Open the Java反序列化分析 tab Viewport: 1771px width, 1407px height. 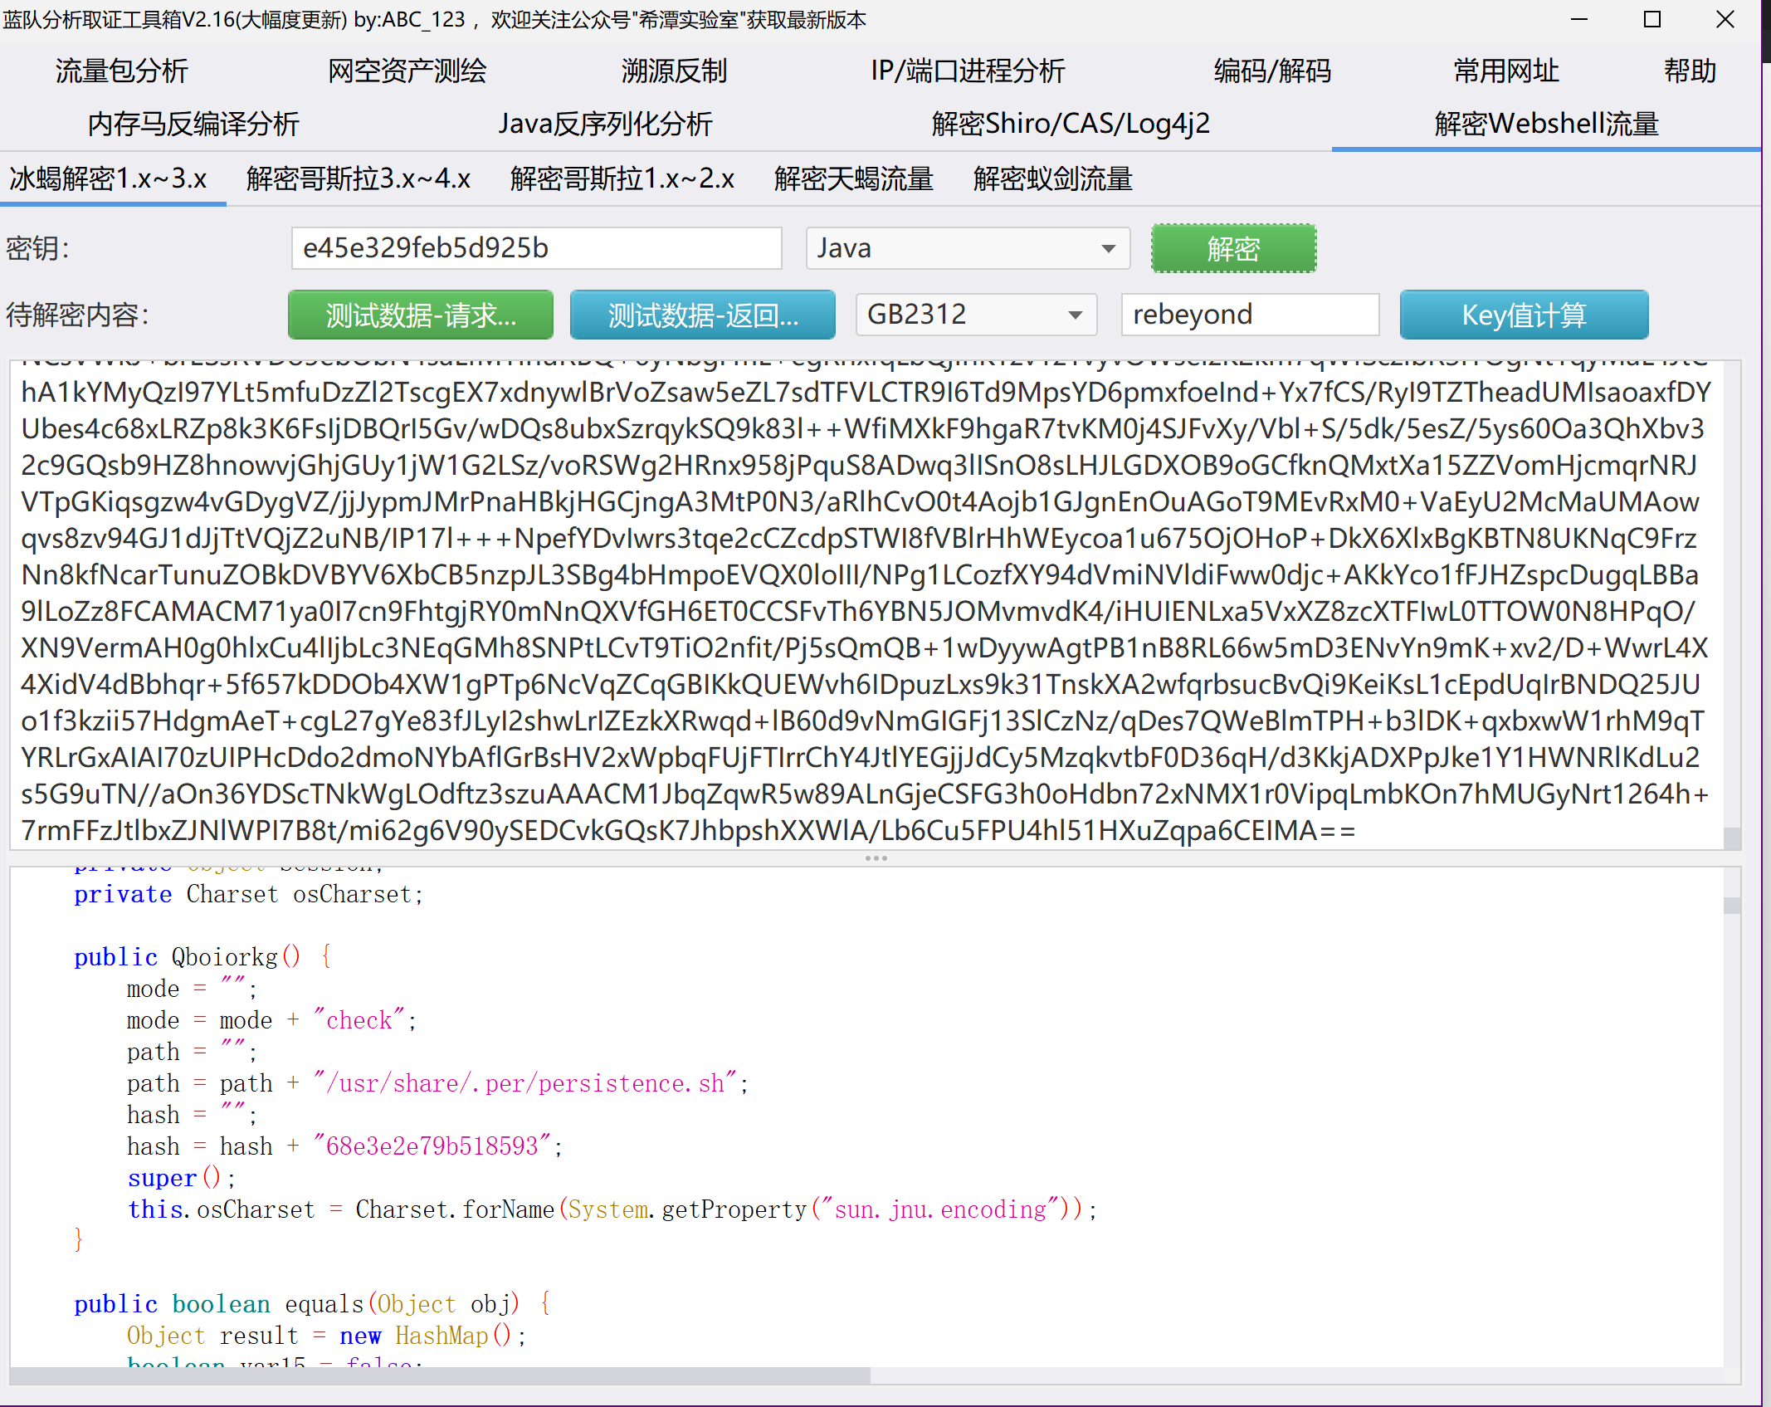click(604, 124)
